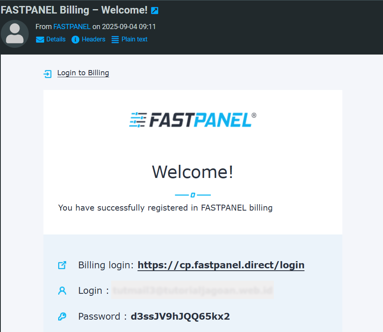Click the login arrow icon beside Login to Billing
The height and width of the screenshot is (332, 383).
[x=48, y=74]
